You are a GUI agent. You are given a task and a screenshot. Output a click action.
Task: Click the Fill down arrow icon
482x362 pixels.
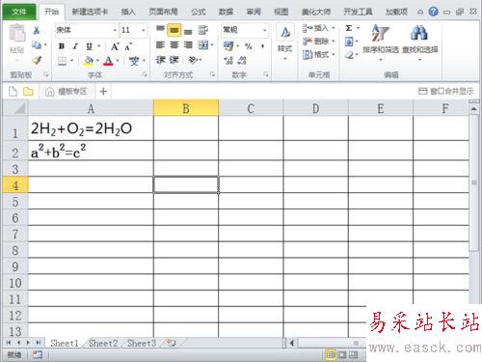(349, 42)
